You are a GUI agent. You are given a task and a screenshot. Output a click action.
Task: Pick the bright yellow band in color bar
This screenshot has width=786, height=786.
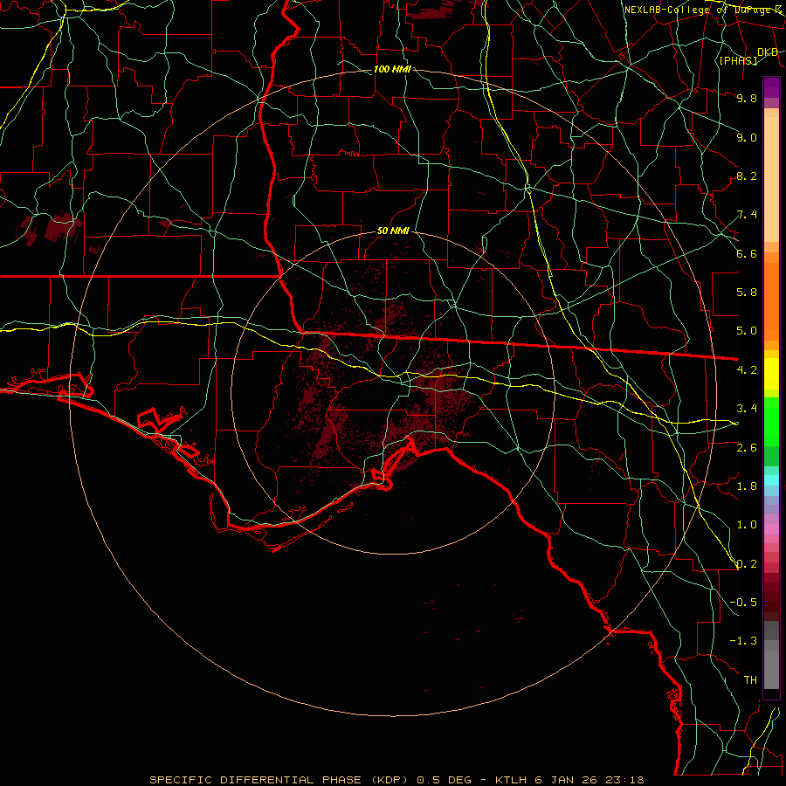tap(771, 374)
